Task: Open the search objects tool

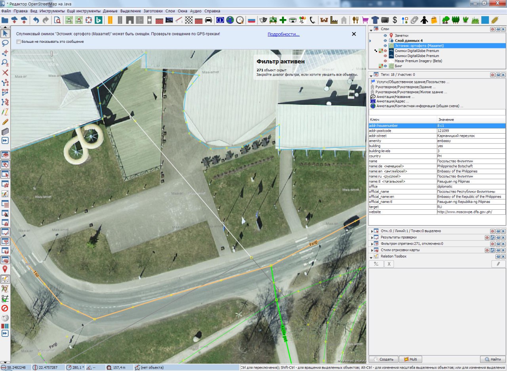Action: click(57, 19)
